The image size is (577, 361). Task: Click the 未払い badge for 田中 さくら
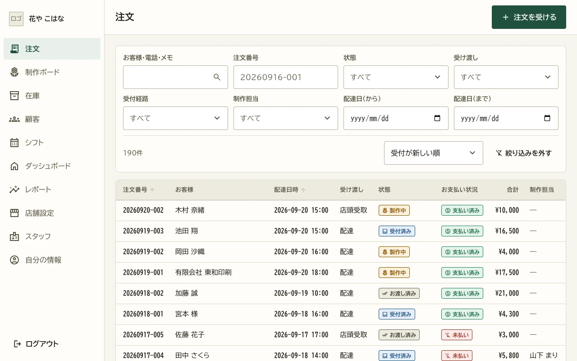pyautogui.click(x=457, y=356)
